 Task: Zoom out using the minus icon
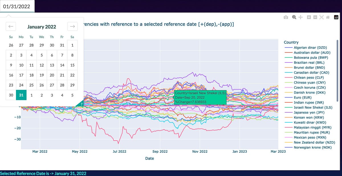[315, 17]
